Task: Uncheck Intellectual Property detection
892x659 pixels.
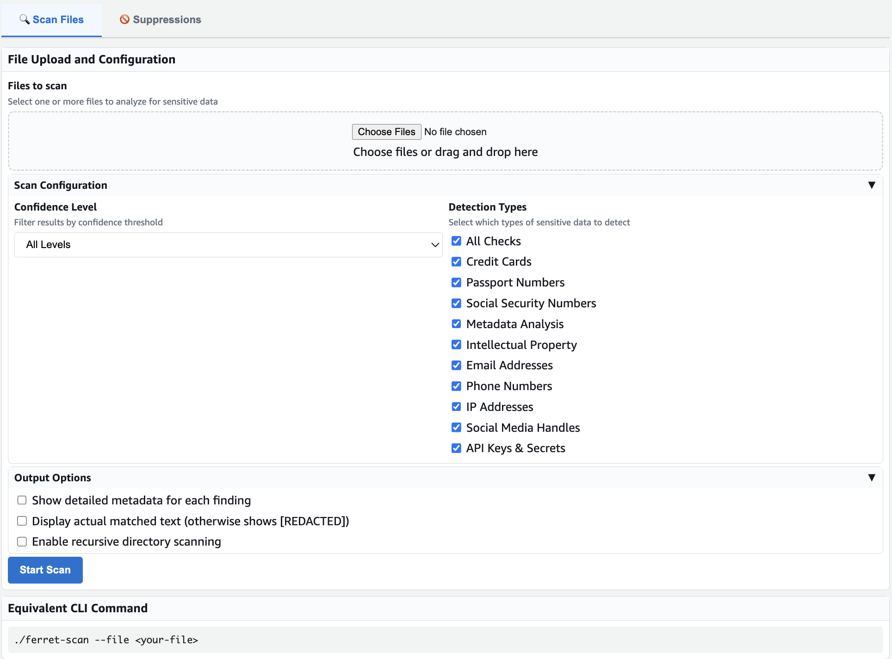Action: [x=456, y=344]
